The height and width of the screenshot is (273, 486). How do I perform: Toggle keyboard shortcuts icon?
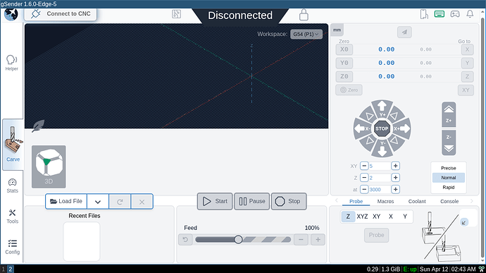440,14
